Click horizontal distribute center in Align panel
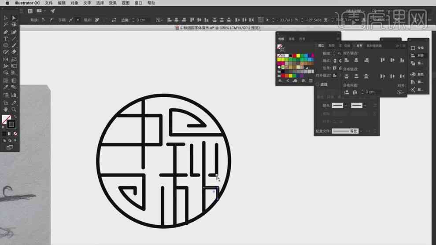Viewport: 436px width, 245px height. click(392, 76)
